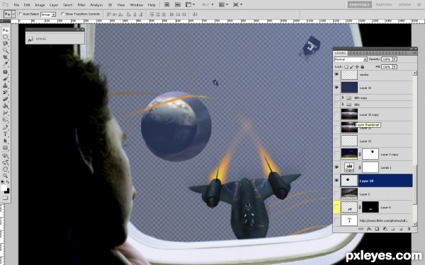
Task: Click the foreground color swatch
Action: 4,188
